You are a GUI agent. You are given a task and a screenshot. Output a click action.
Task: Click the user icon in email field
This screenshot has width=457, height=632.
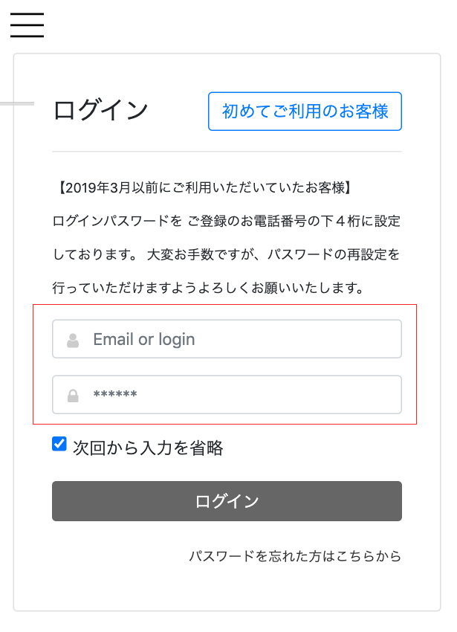pyautogui.click(x=73, y=341)
